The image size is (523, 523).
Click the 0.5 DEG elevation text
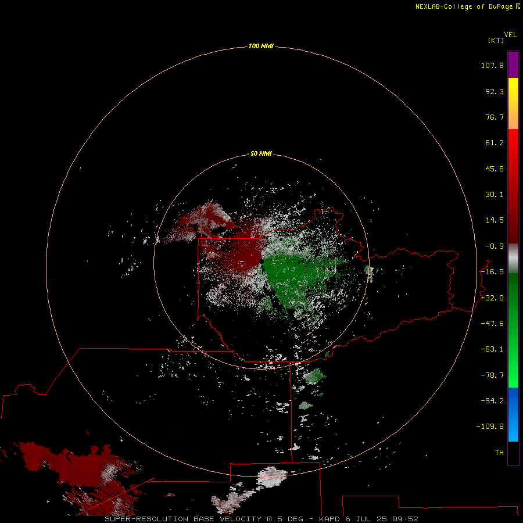[x=285, y=519]
